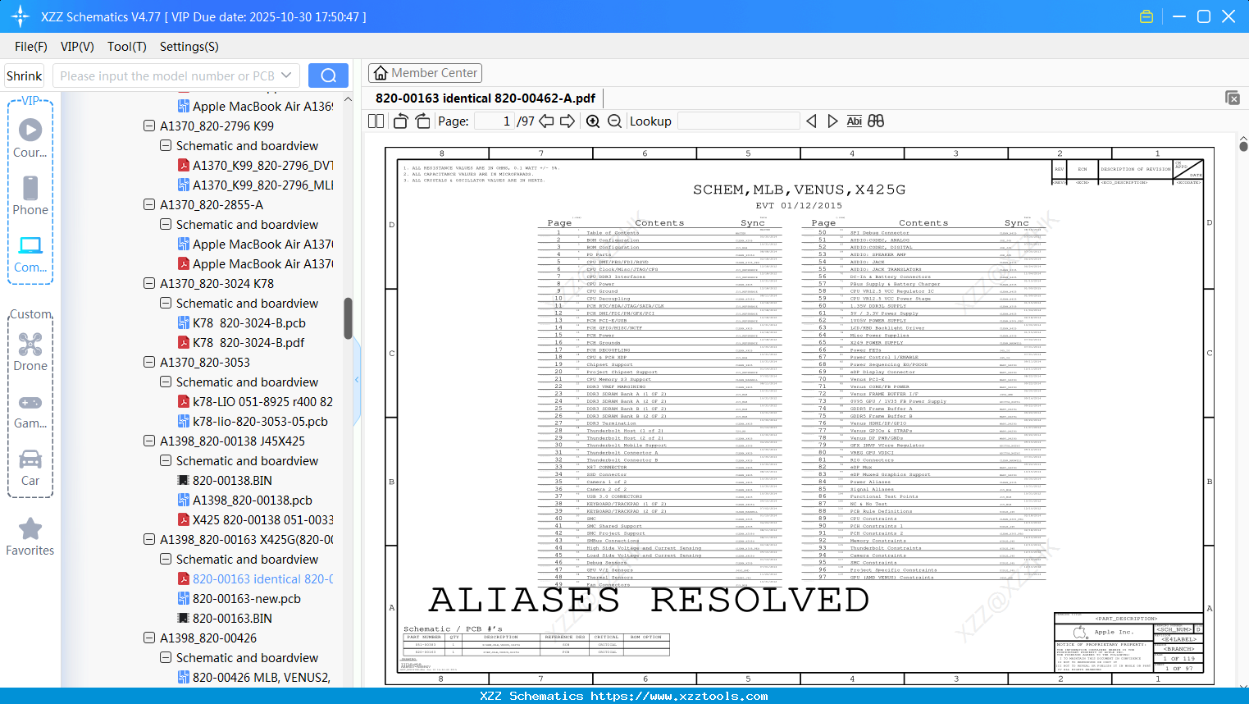This screenshot has width=1249, height=704.
Task: Click the Lookup text field
Action: (x=738, y=121)
